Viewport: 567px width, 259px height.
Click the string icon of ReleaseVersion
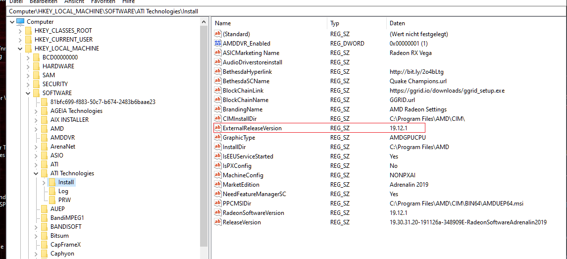(218, 222)
